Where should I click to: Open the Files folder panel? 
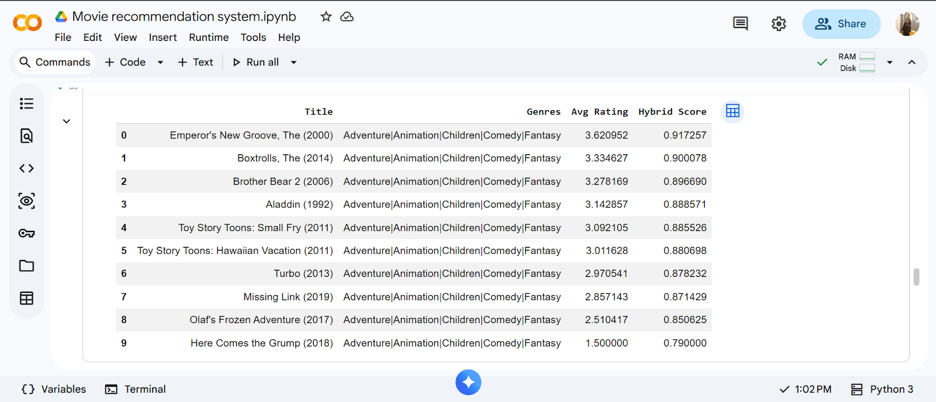coord(26,266)
